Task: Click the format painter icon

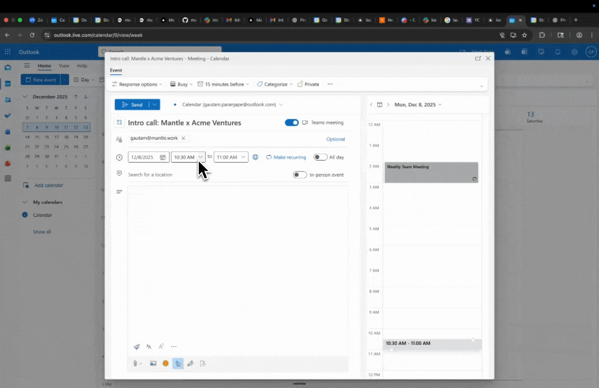Action: coord(137,347)
